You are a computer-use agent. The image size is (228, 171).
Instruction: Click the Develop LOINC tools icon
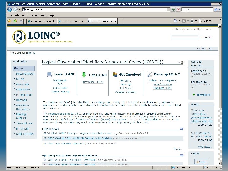[x=149, y=74]
